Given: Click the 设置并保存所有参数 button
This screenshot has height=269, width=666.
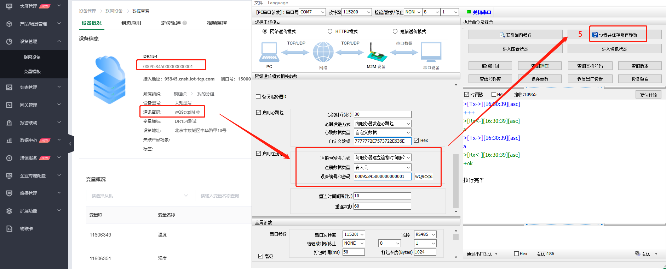Looking at the screenshot, I should tap(618, 35).
